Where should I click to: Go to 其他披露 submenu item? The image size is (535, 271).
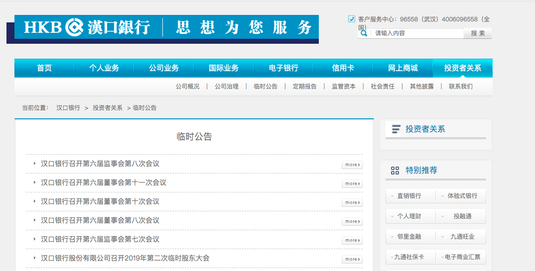click(x=422, y=87)
